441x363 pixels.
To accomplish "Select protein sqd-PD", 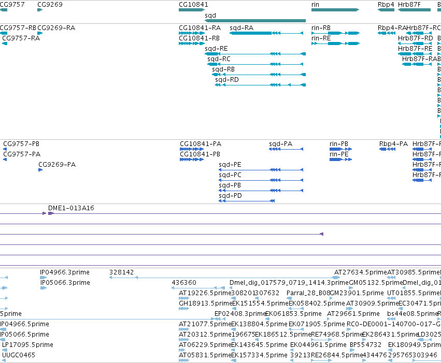I will click(247, 201).
